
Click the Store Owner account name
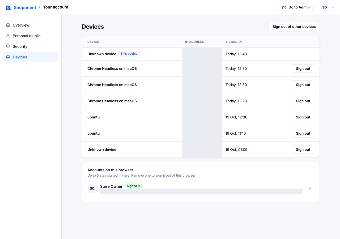111,186
